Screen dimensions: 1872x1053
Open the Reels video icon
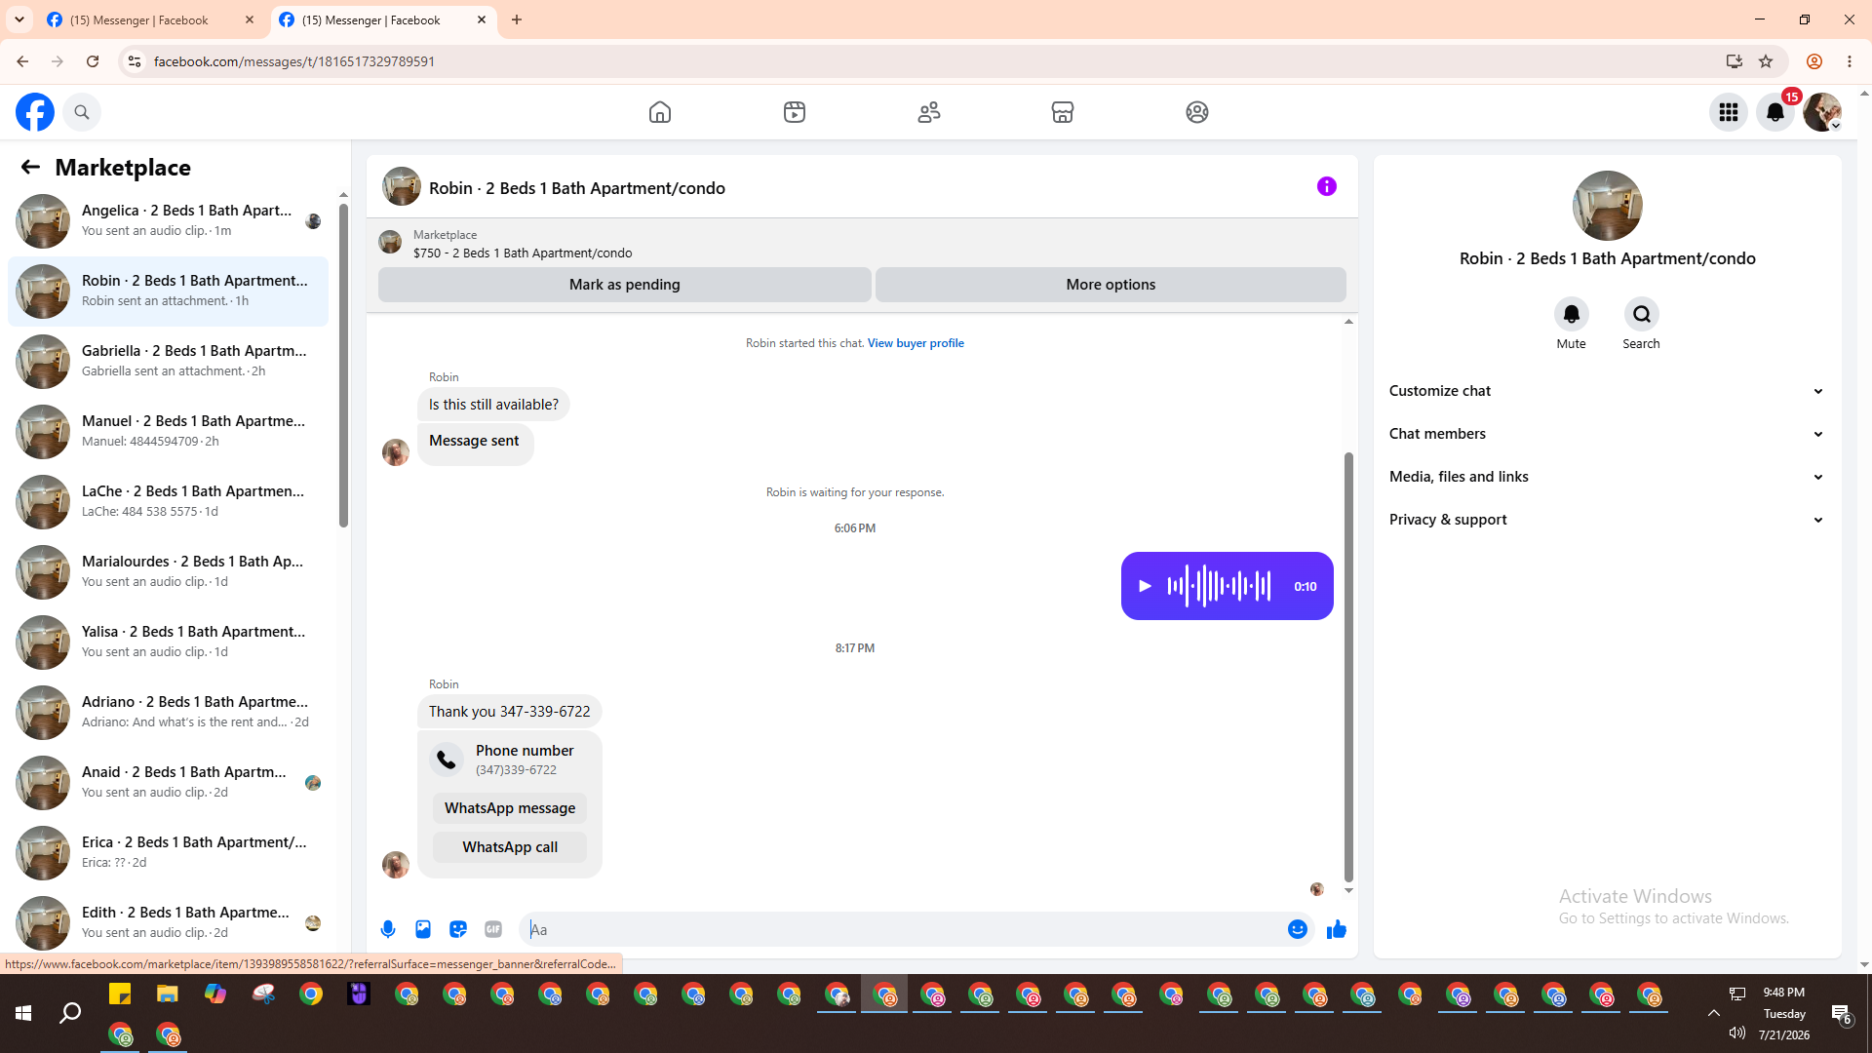coord(795,112)
